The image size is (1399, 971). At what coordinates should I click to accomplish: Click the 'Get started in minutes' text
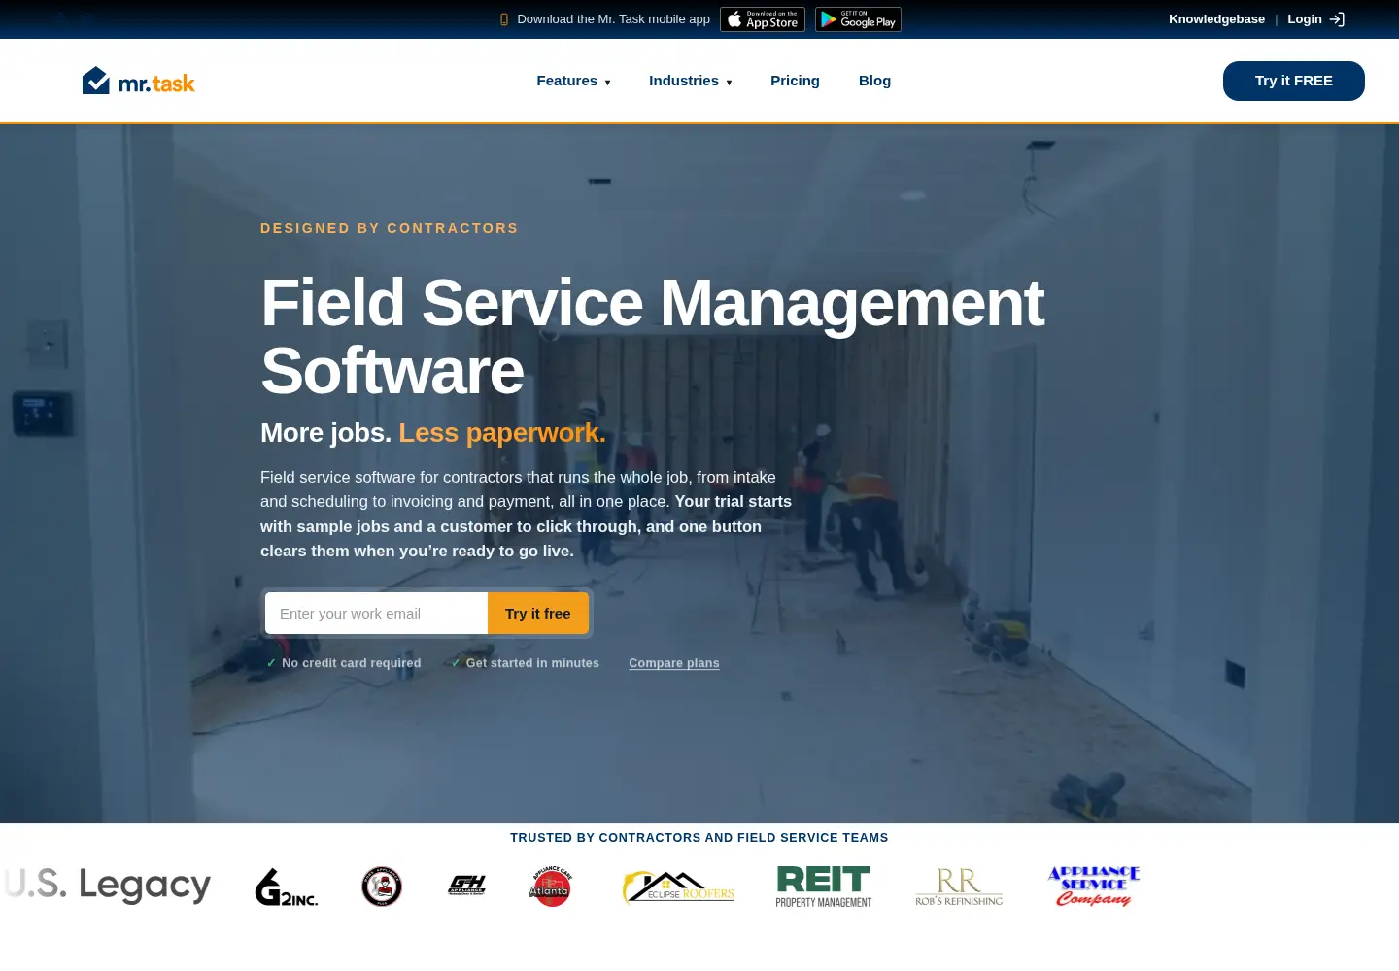coord(532,663)
